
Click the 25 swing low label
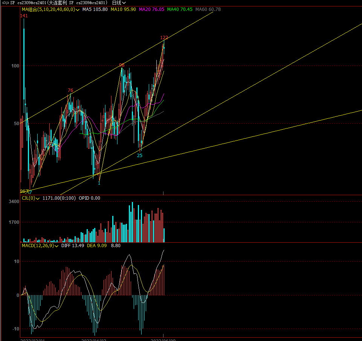point(140,155)
